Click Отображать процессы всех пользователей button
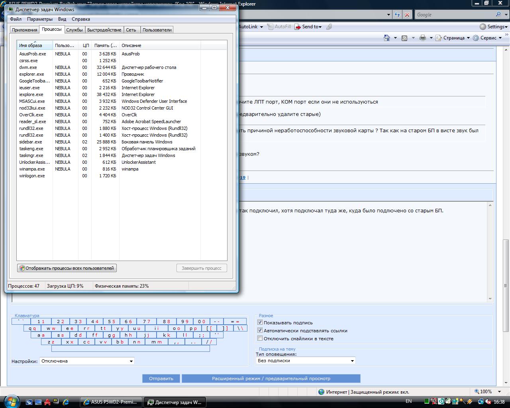The image size is (510, 408). point(67,268)
